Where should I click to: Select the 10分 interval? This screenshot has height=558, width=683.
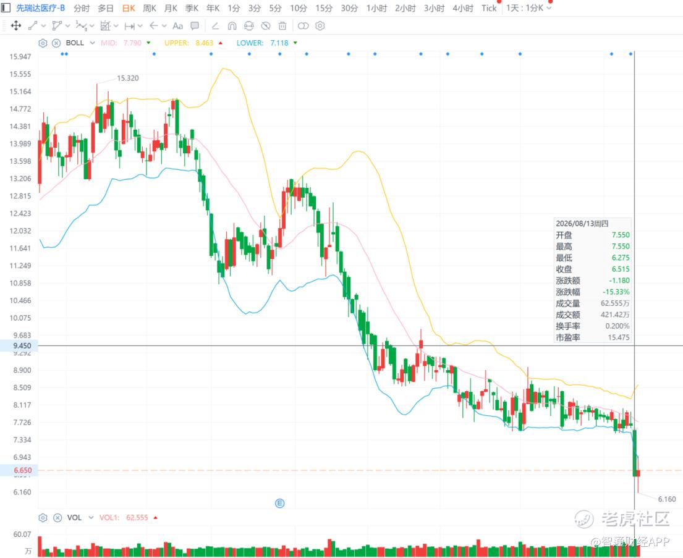click(x=299, y=8)
